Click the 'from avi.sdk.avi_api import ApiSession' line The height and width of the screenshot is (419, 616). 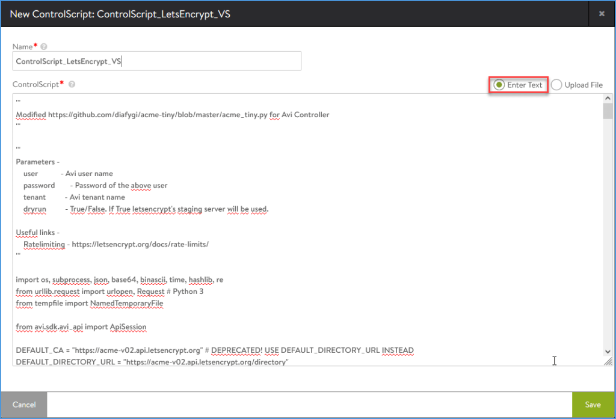81,326
